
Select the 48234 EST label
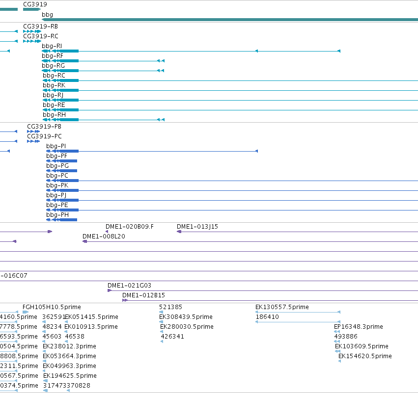(x=52, y=327)
